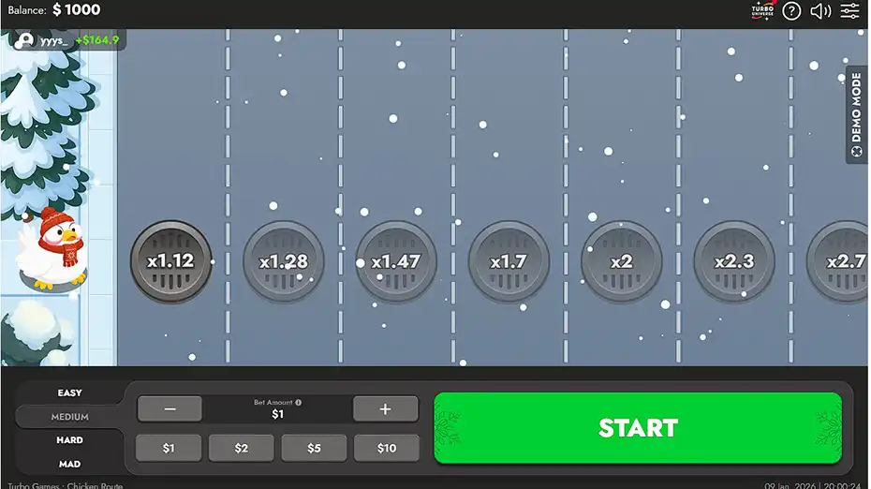Select HARD difficulty level
871x489 pixels.
pos(70,440)
